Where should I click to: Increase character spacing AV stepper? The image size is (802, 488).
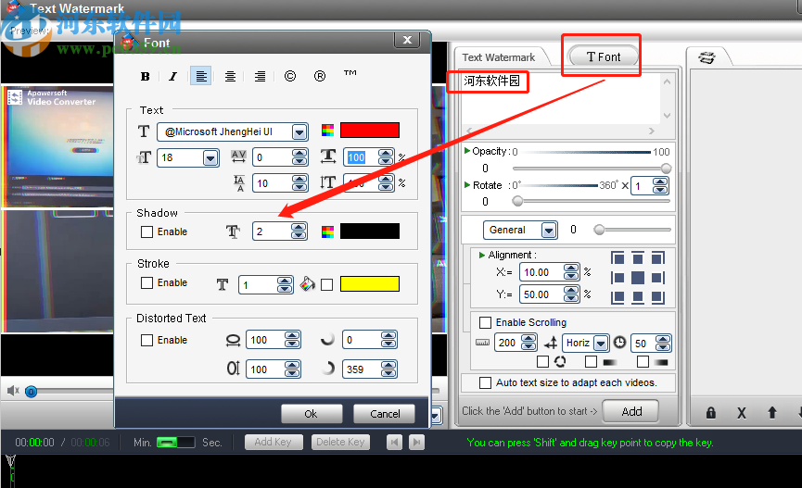point(299,154)
